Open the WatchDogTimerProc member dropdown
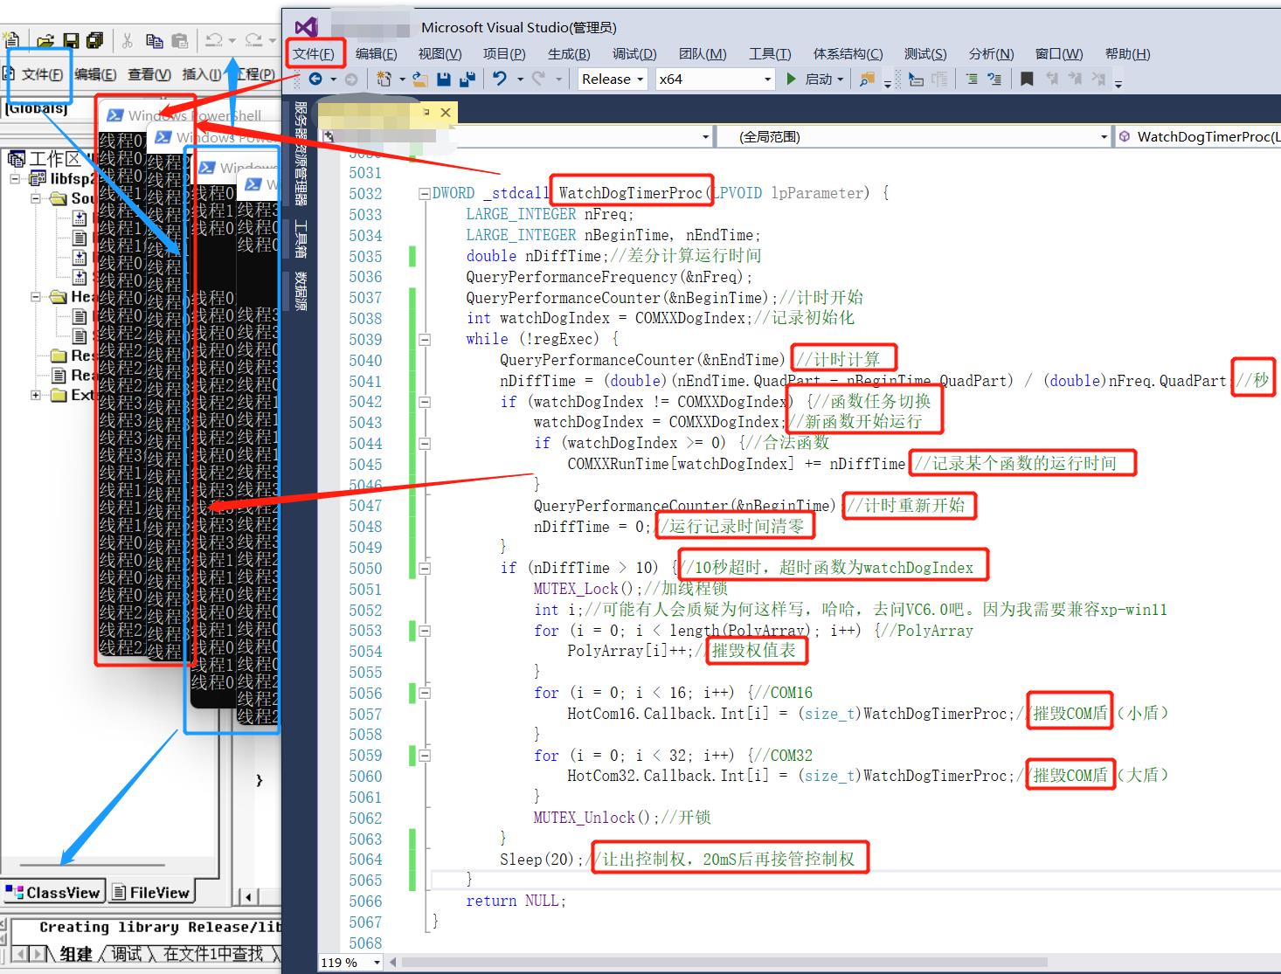1281x974 pixels. coord(1198,137)
